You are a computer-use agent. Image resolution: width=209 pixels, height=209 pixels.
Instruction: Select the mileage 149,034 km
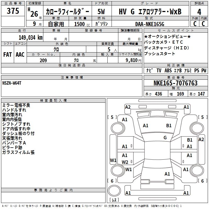31,38
